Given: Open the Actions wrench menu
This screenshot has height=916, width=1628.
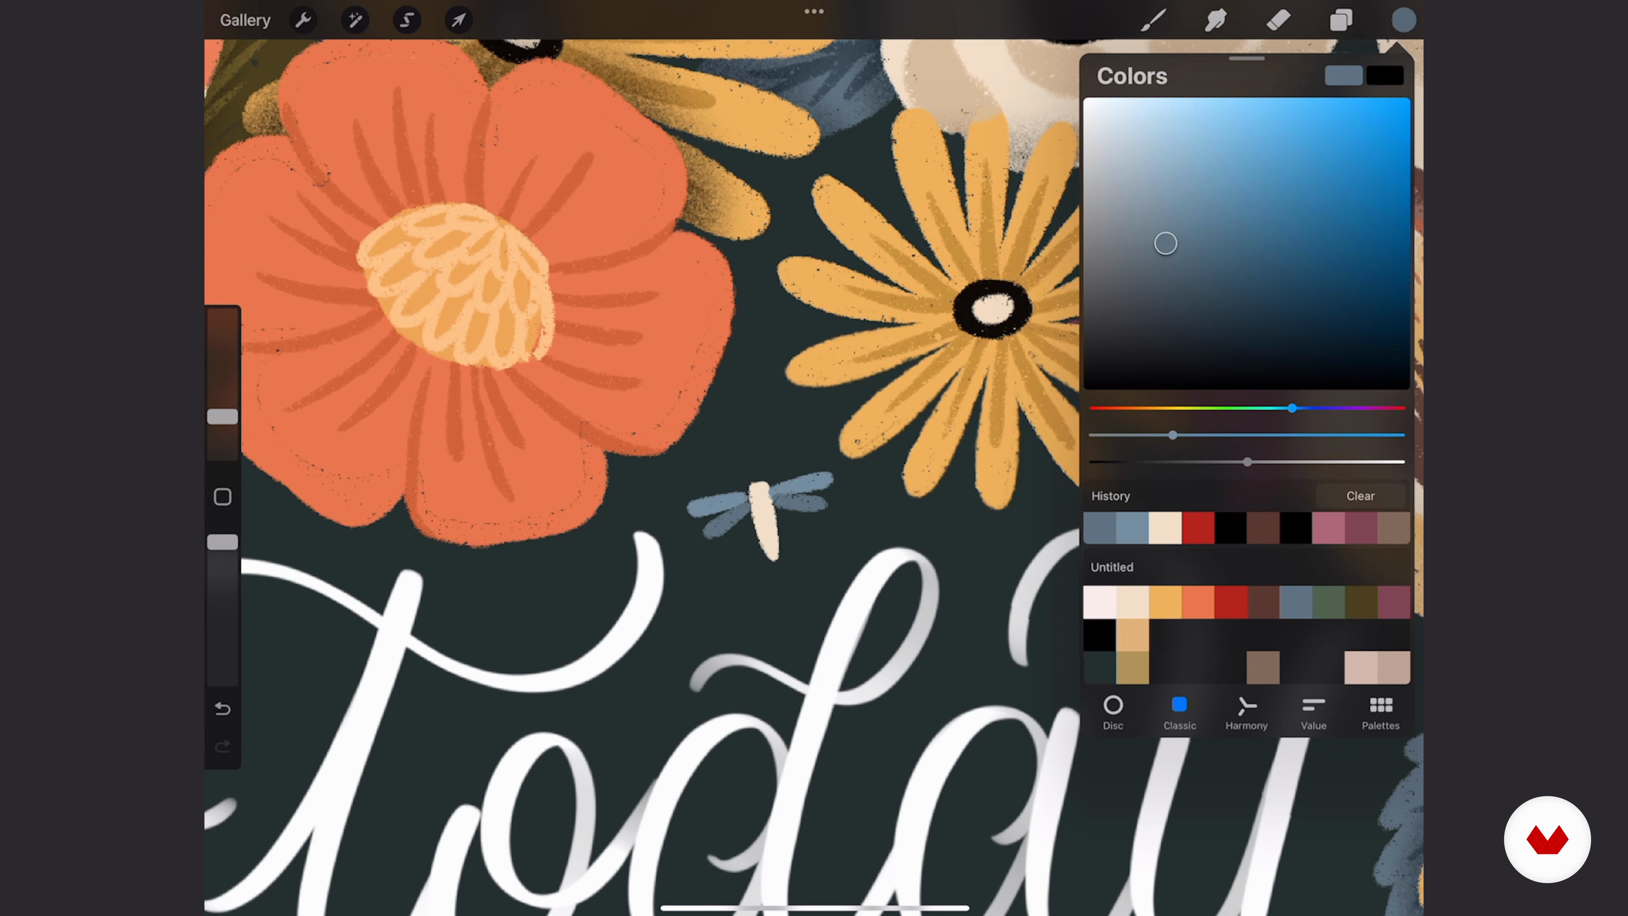Looking at the screenshot, I should tap(304, 20).
